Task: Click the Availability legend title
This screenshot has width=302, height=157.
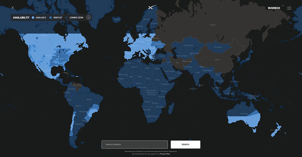Action: (21, 17)
